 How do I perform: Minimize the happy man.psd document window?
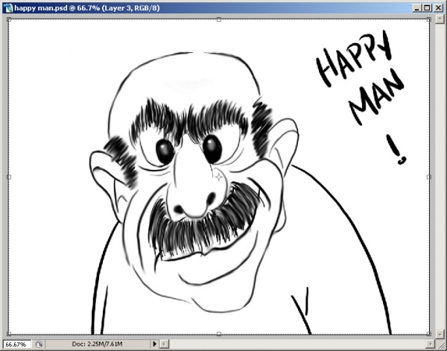416,8
